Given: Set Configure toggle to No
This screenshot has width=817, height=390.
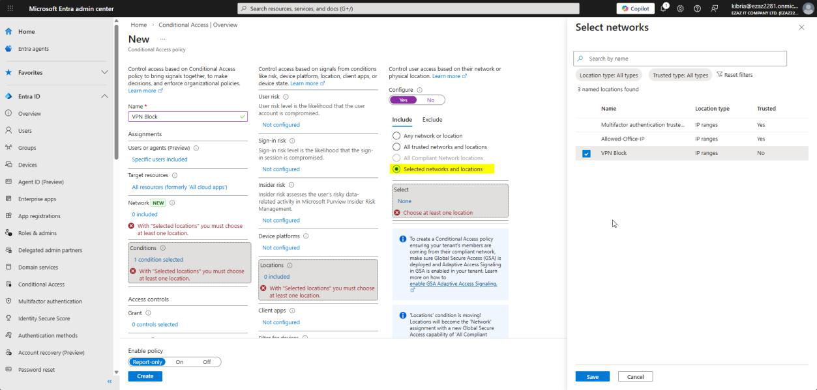Looking at the screenshot, I should (430, 100).
